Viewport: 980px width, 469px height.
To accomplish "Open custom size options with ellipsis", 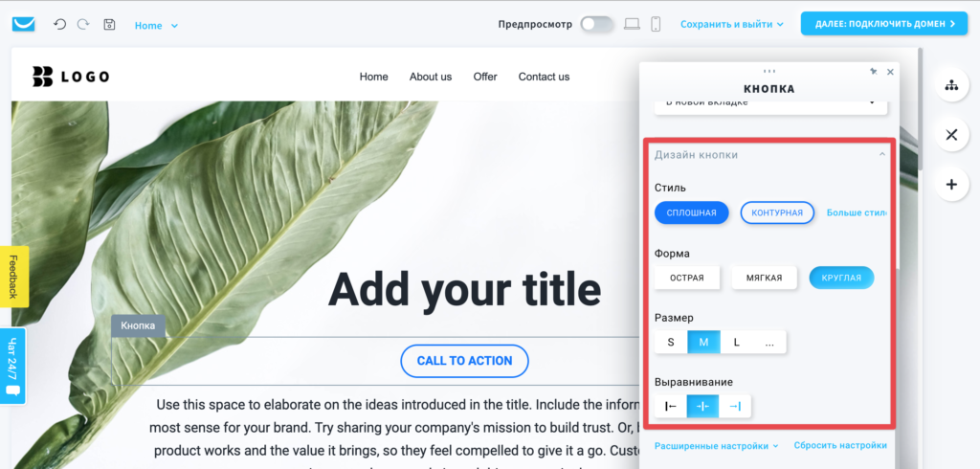I will point(769,342).
